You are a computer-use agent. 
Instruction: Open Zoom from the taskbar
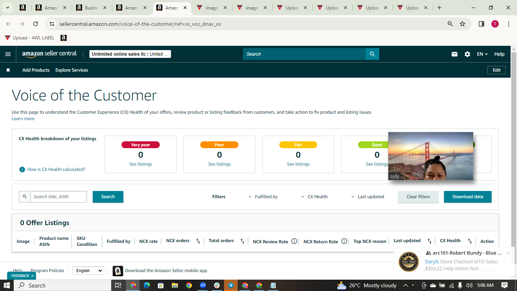(x=203, y=285)
